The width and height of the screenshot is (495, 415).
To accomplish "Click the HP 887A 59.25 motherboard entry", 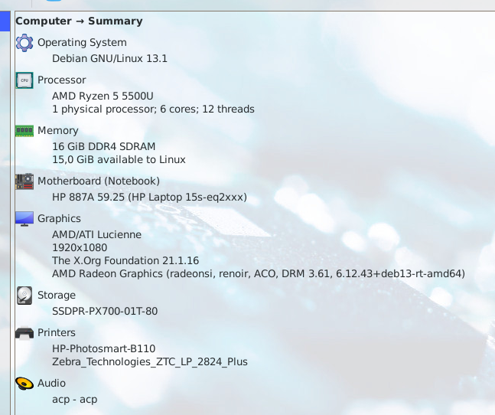I will pyautogui.click(x=149, y=198).
